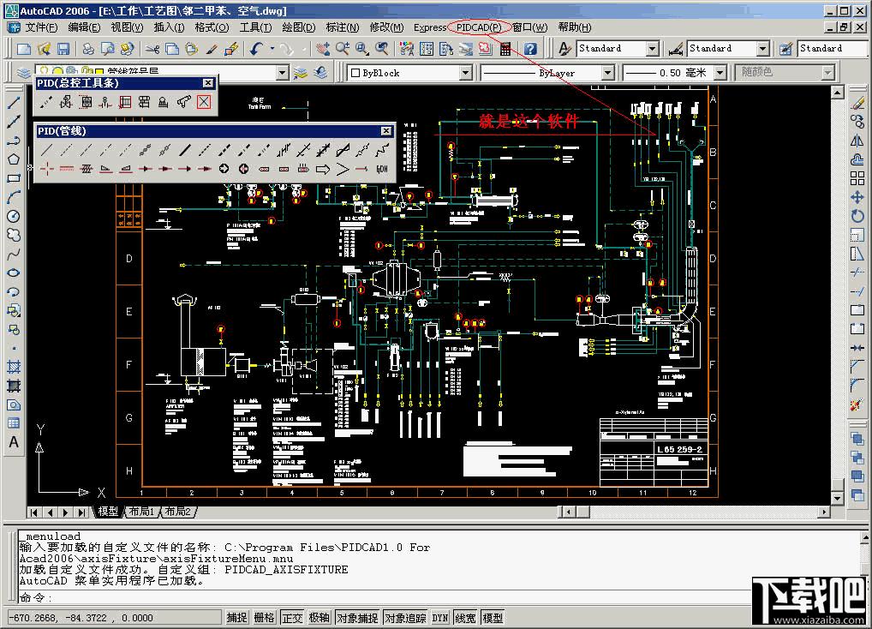Click the blue Help question mark icon
The width and height of the screenshot is (872, 629).
pos(530,49)
